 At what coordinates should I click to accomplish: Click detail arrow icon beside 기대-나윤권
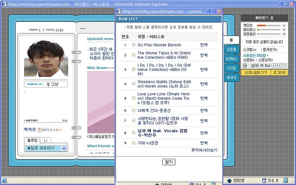click(x=134, y=143)
